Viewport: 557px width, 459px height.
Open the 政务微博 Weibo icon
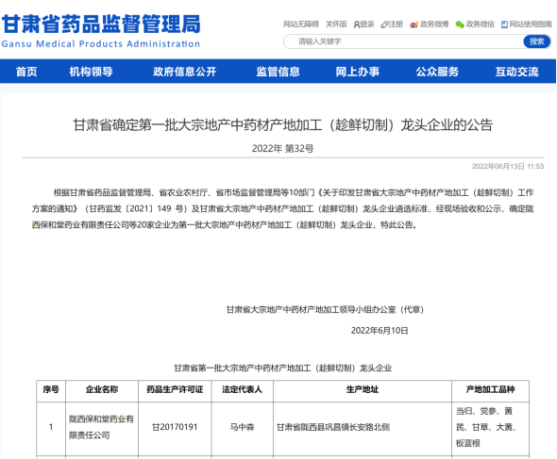414,25
